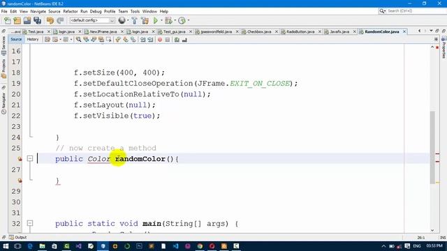Click the Find Selection magnifier icon

click(78, 40)
